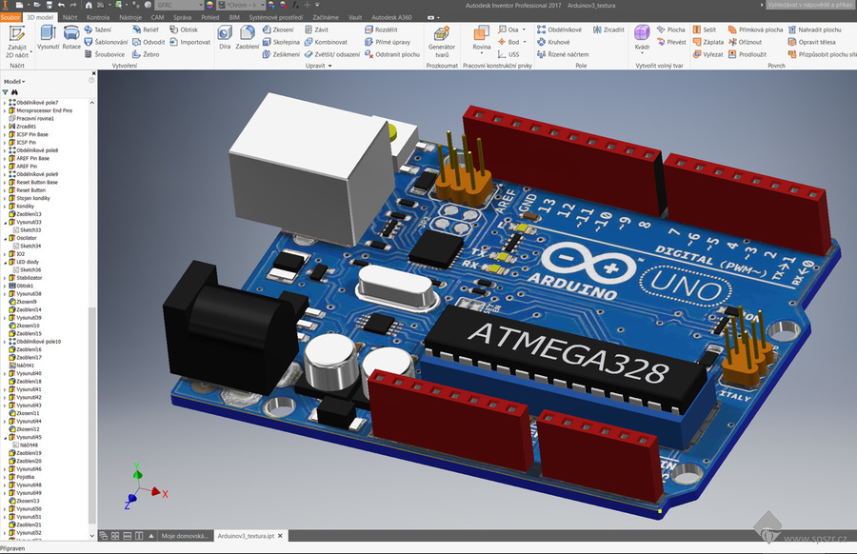Pick the Závit thread tool
The height and width of the screenshot is (554, 857).
pyautogui.click(x=316, y=30)
